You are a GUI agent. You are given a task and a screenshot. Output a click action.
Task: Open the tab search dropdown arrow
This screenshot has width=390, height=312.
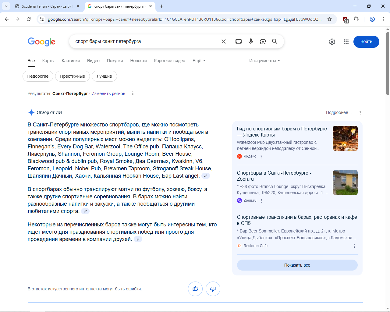click(6, 6)
